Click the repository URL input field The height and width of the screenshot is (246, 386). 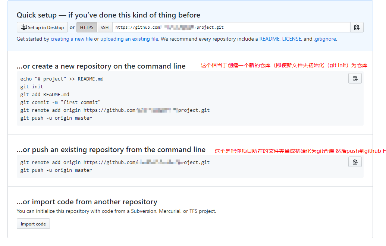[231, 27]
